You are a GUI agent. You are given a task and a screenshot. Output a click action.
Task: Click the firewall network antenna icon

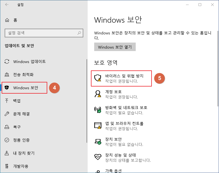(x=98, y=110)
